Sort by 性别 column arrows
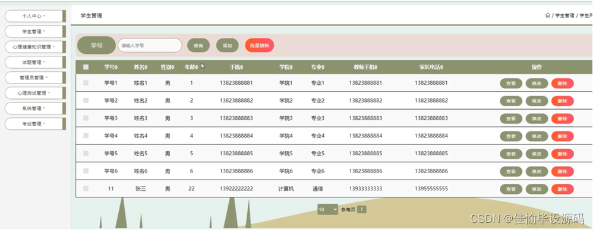Viewport: 593px width, 230px height. click(x=173, y=68)
